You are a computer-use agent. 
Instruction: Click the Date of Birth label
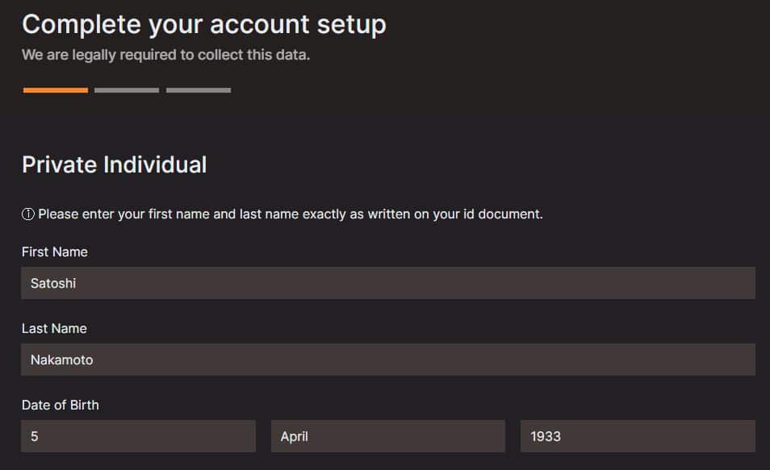(60, 405)
